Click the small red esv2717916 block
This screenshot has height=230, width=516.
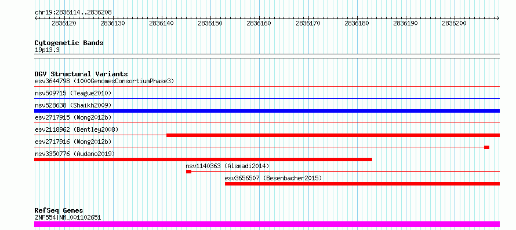(486, 147)
